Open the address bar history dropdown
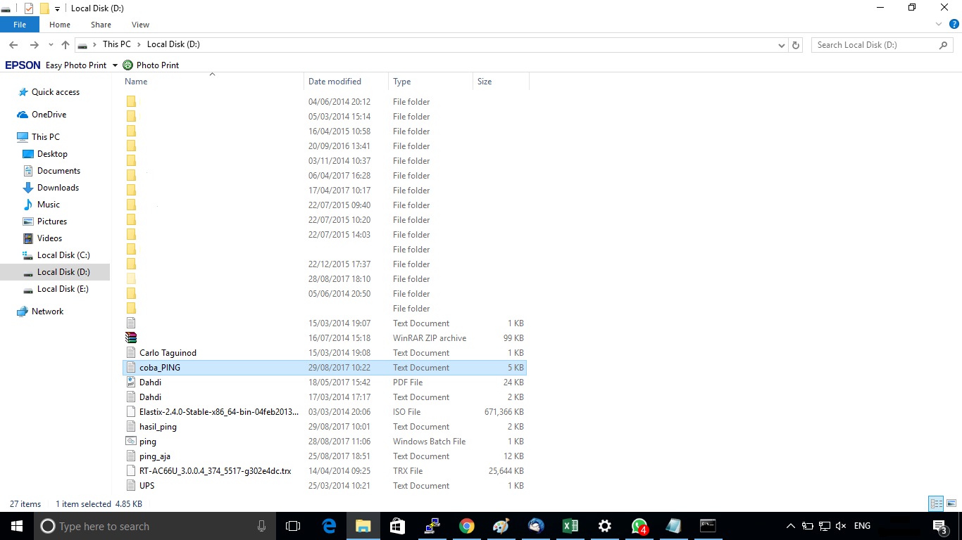This screenshot has width=962, height=540. pos(782,44)
